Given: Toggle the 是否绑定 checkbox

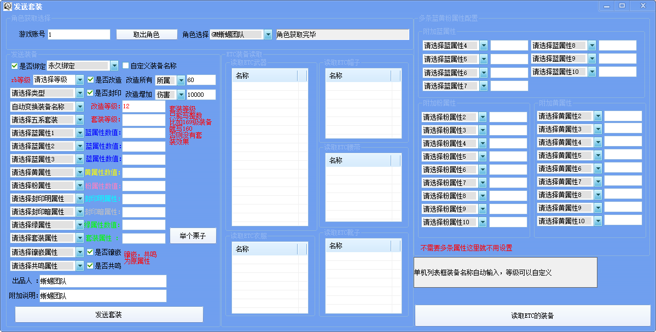Looking at the screenshot, I should coord(15,66).
